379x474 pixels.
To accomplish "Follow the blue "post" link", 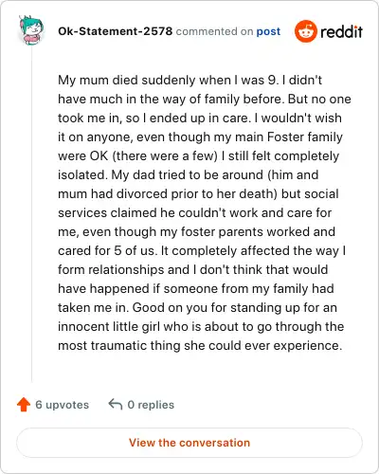I will pyautogui.click(x=268, y=31).
